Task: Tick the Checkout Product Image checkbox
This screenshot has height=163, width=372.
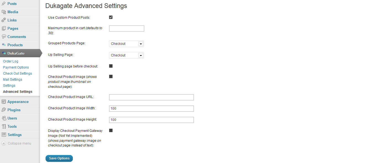Action: click(x=111, y=77)
